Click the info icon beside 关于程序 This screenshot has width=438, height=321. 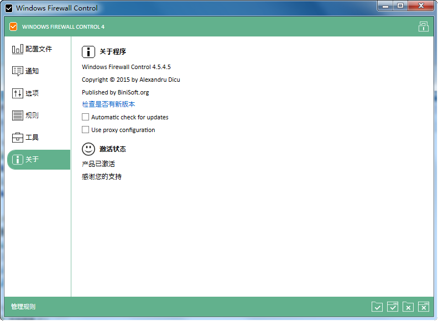point(88,52)
